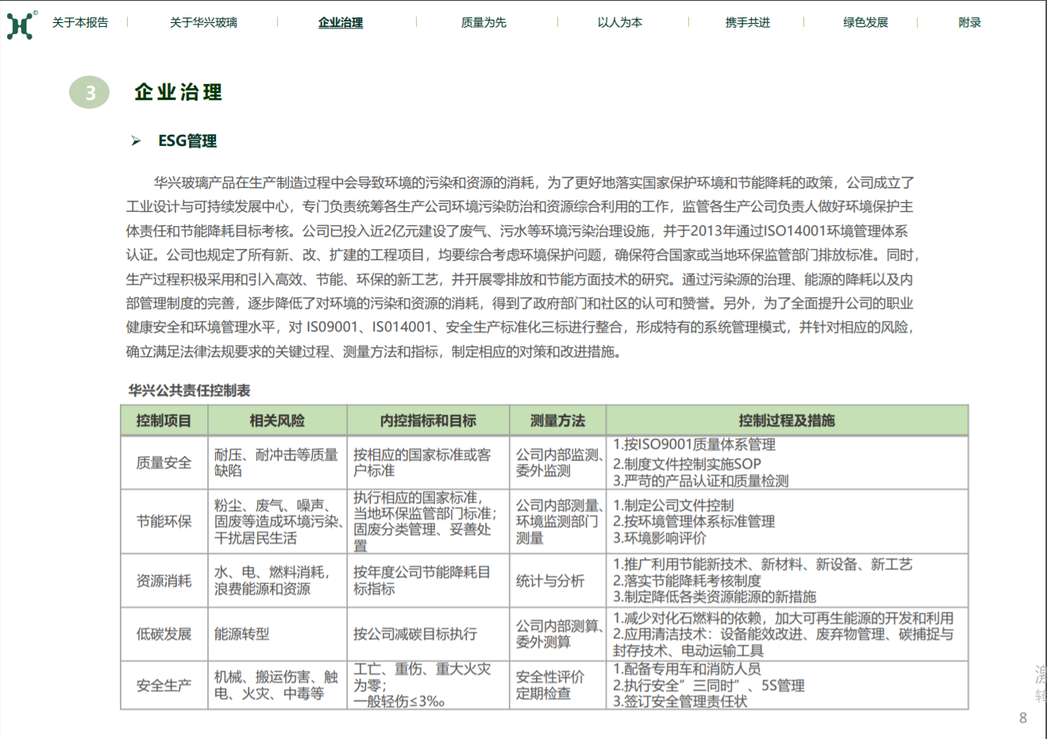Click the 安全性评价定期检查 cell
Viewport: 1047px width, 739px height.
click(557, 685)
